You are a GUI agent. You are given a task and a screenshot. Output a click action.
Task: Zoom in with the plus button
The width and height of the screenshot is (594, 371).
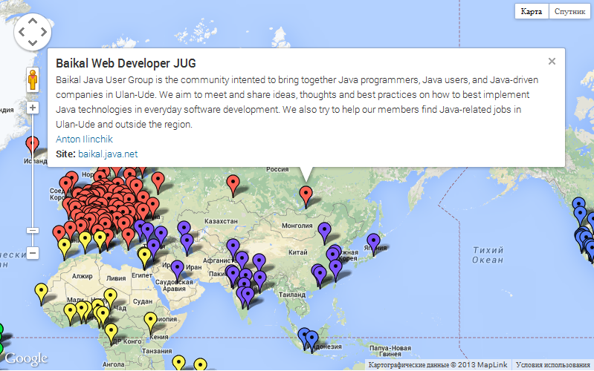[x=33, y=108]
